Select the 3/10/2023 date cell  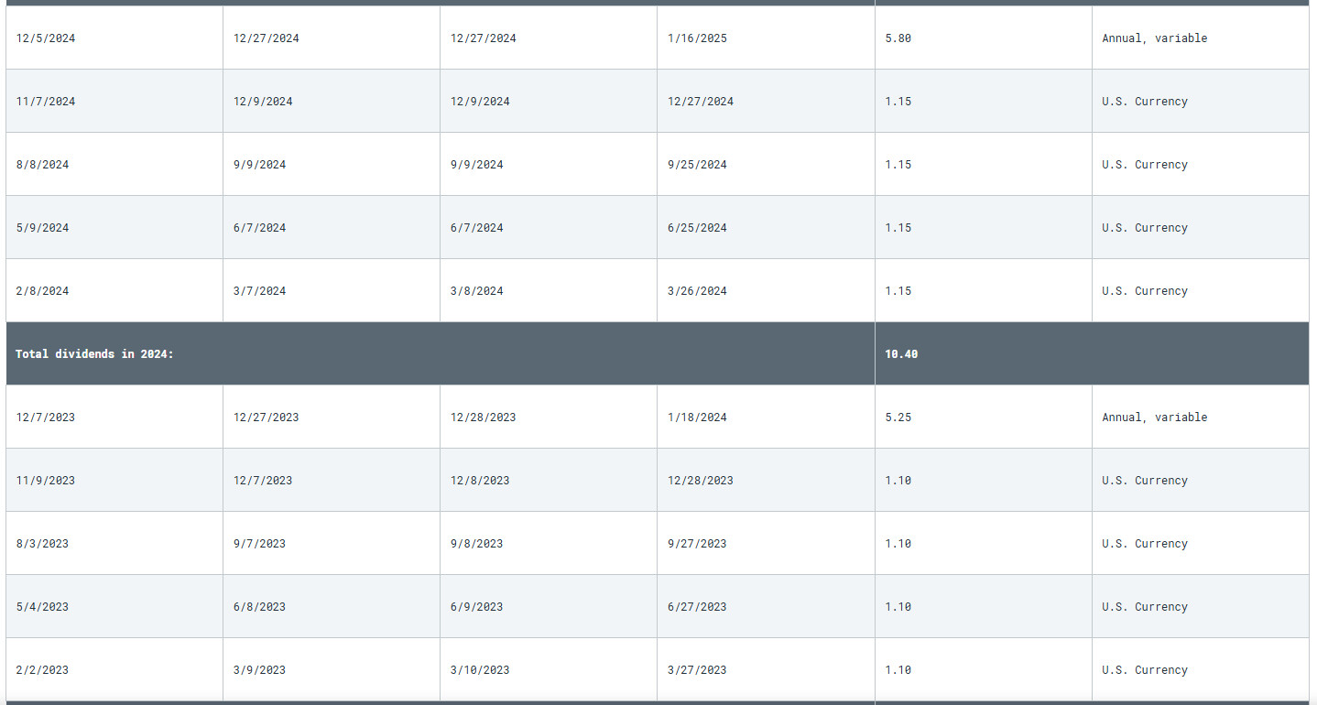click(480, 670)
